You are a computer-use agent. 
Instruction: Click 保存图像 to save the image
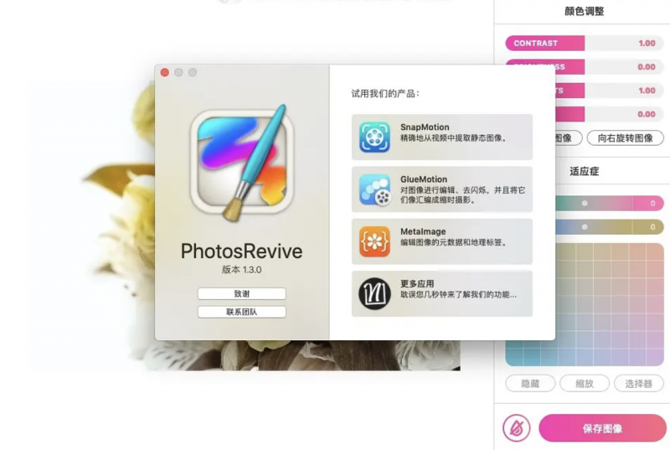coord(602,428)
